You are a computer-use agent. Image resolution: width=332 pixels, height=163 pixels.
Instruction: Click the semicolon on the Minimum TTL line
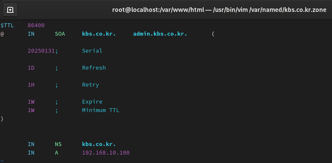click(57, 110)
